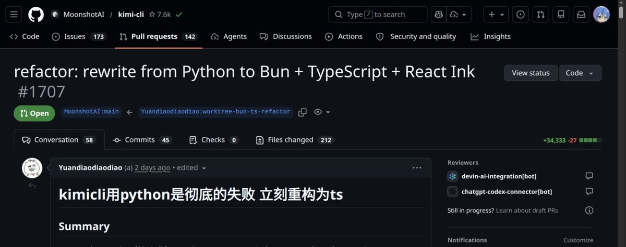Click devin-ai-integration review comment icon
The height and width of the screenshot is (247, 626).
coord(589,176)
